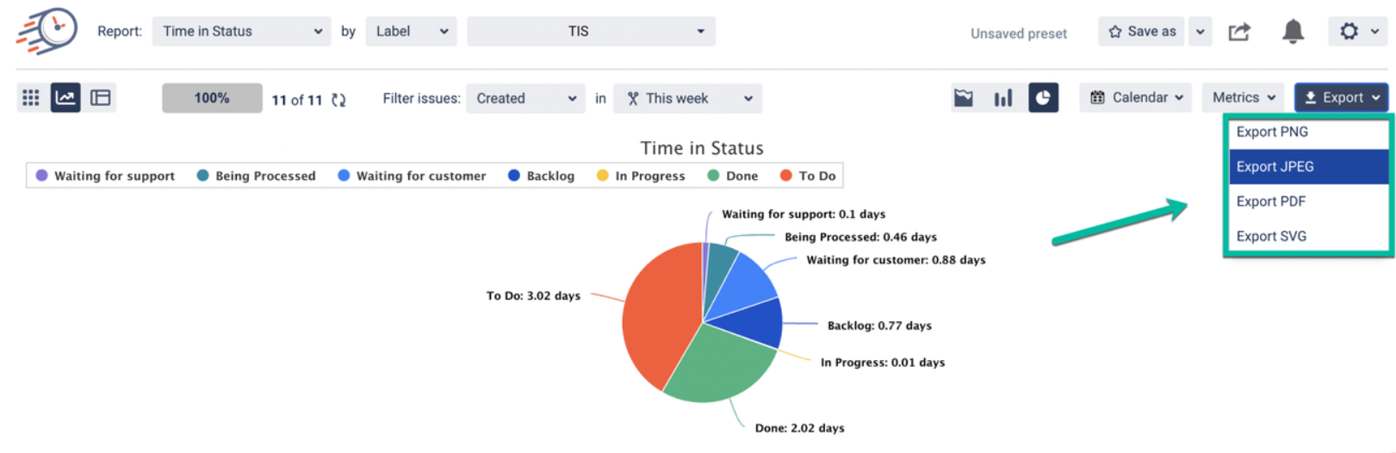Select the bar chart type icon

(x=1003, y=98)
